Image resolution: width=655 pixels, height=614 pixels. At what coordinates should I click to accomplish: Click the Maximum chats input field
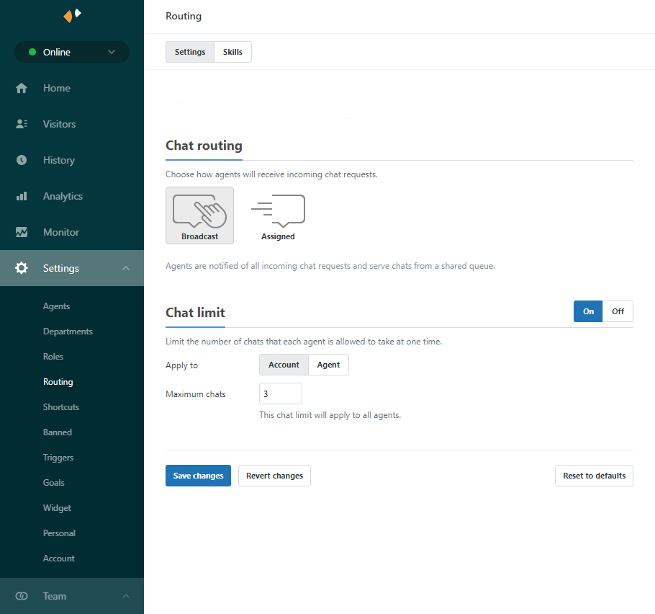pyautogui.click(x=280, y=393)
